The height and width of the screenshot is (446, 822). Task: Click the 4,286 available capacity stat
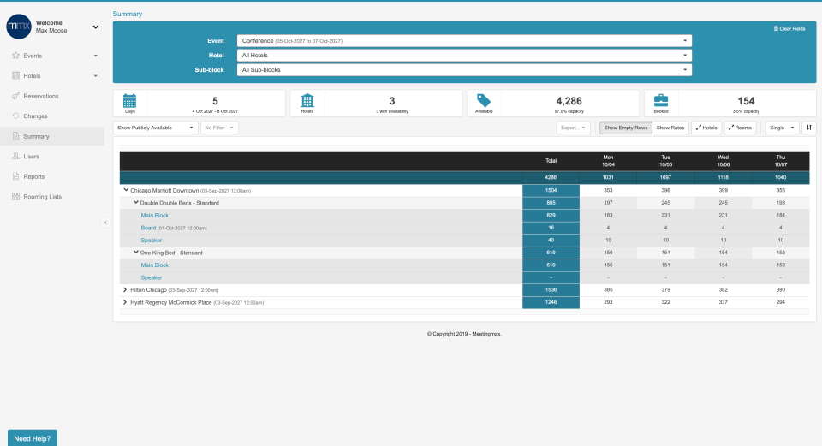click(569, 101)
